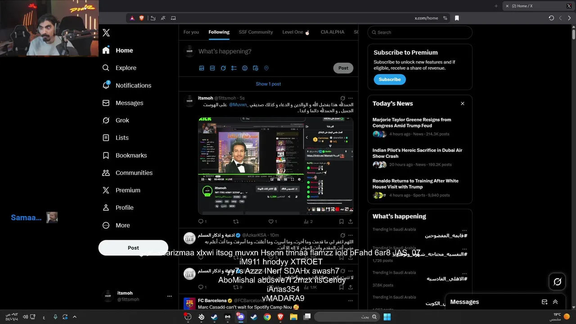The width and height of the screenshot is (576, 324).
Task: Expand the Messages drawer
Action: click(555, 302)
